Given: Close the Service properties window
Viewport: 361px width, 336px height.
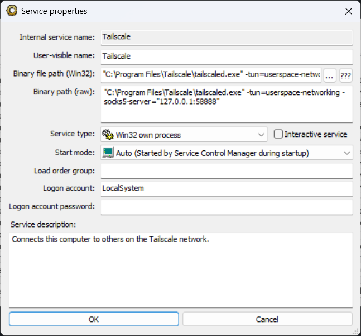Looking at the screenshot, I should pyautogui.click(x=349, y=11).
